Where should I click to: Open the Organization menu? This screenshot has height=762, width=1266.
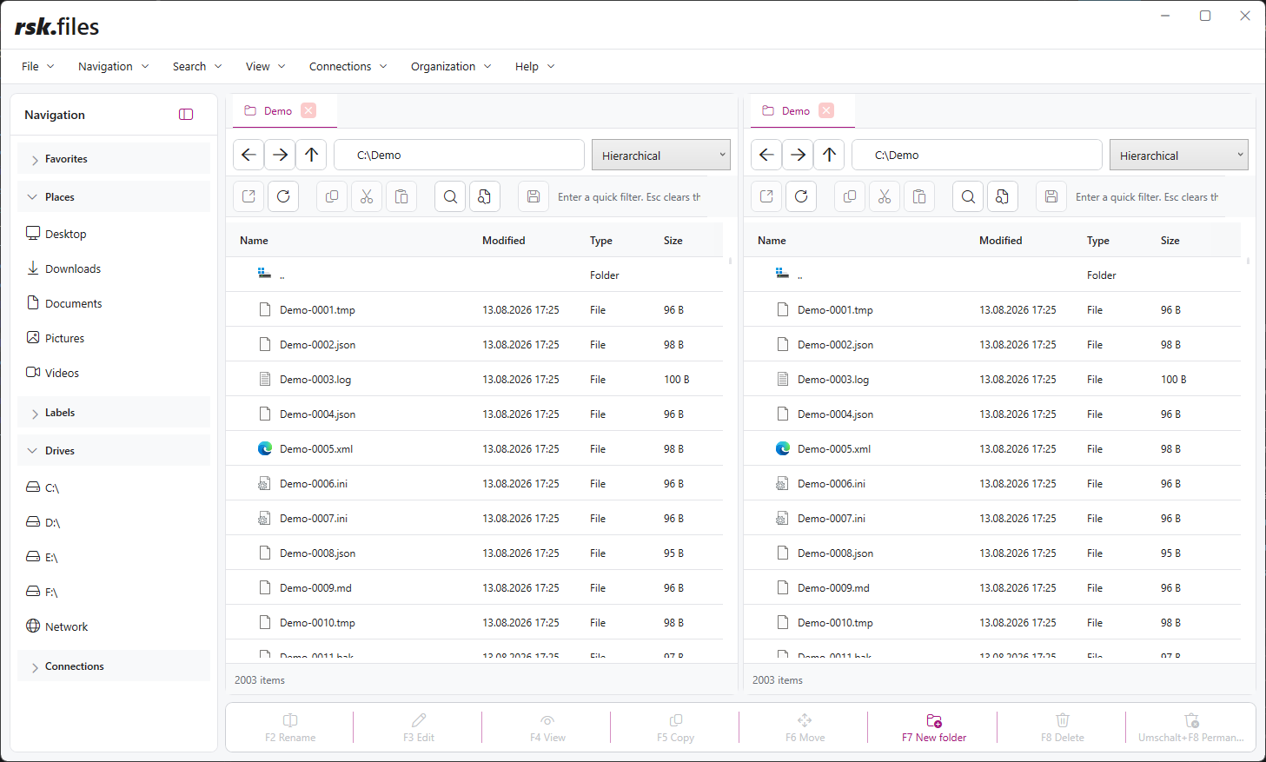(452, 66)
